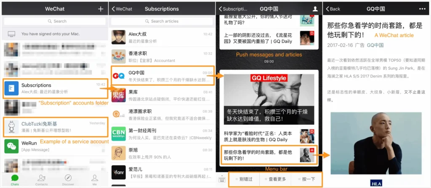Open the Contacts tab
This screenshot has height=188, width=431.
coord(41,180)
